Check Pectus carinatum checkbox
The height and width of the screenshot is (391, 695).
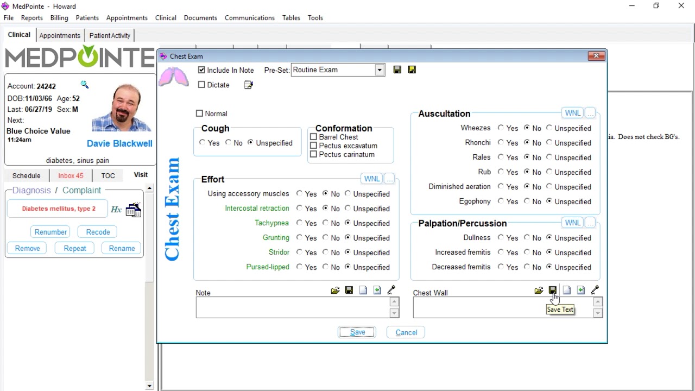(313, 154)
